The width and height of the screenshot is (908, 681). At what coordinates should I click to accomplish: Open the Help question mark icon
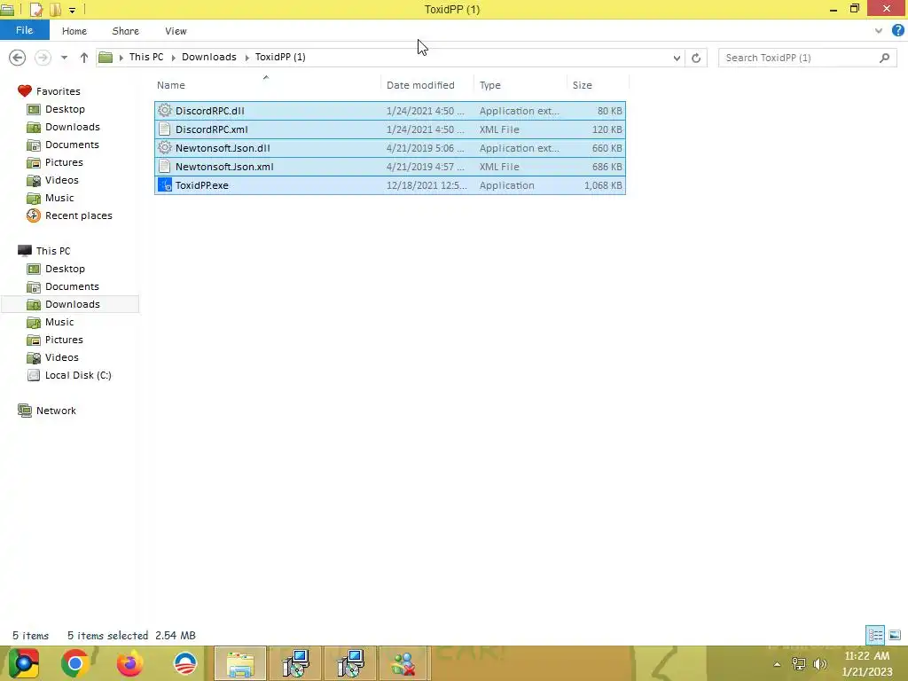point(897,31)
